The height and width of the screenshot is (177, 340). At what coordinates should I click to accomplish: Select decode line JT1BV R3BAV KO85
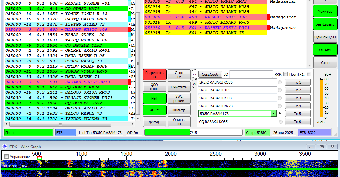click(x=66, y=66)
